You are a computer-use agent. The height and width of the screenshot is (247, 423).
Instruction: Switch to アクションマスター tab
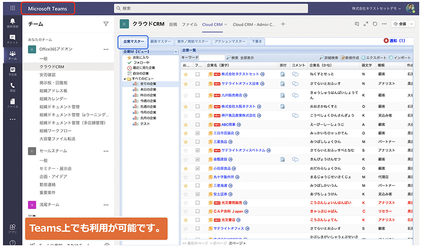pyautogui.click(x=230, y=41)
